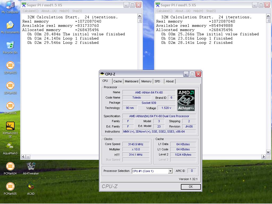
Task: Minimize the CPU-Z window
Action: click(186, 74)
